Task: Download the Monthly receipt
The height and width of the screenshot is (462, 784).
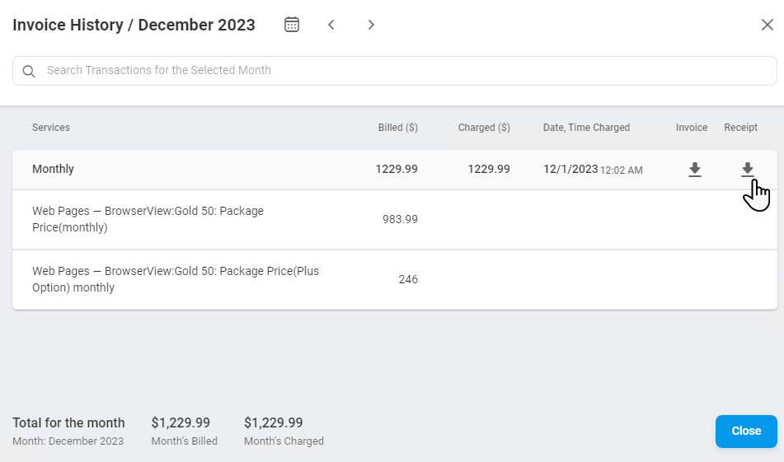Action: 747,170
